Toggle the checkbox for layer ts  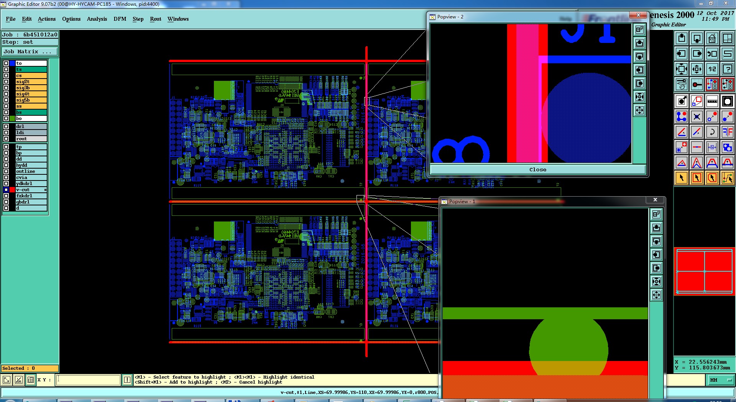(x=6, y=69)
